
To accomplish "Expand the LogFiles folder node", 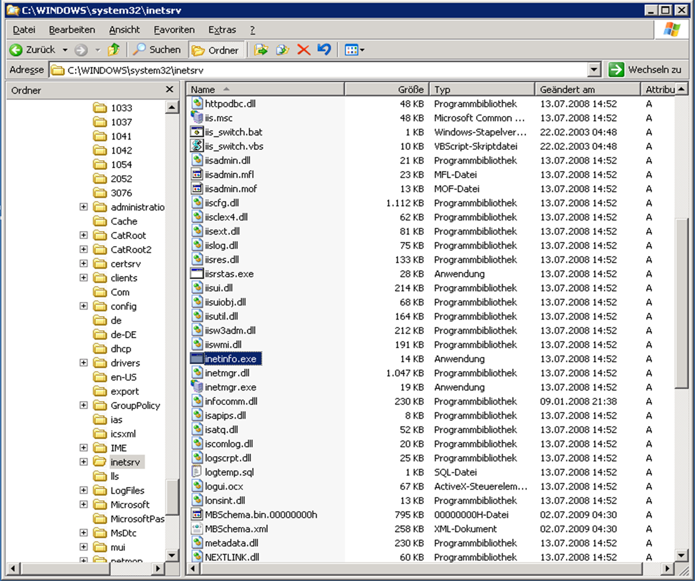I will coord(83,490).
